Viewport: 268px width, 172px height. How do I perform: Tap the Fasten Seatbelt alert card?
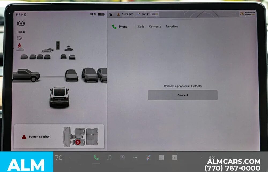(x=59, y=136)
